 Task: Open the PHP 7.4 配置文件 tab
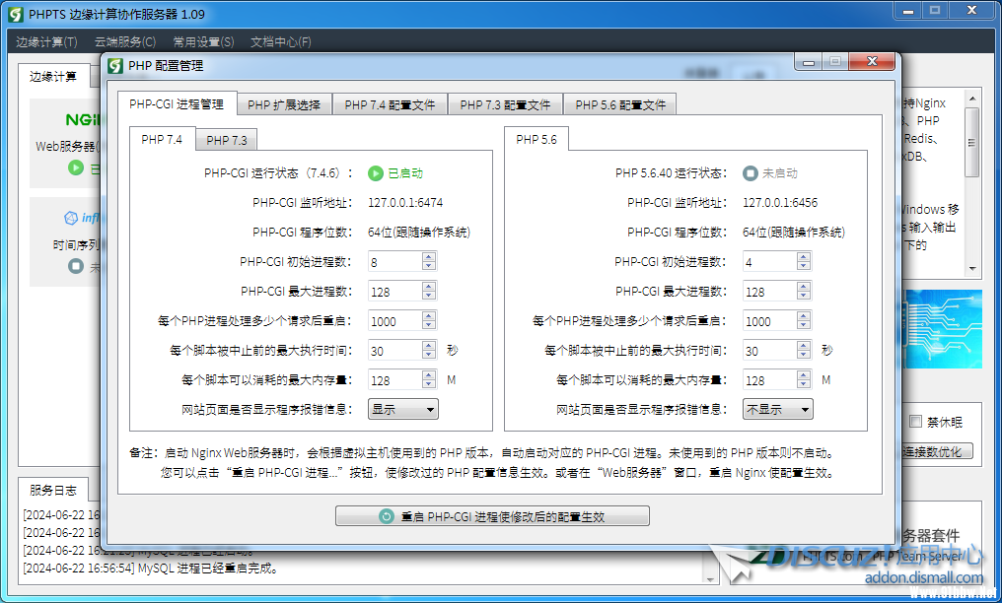(x=390, y=104)
